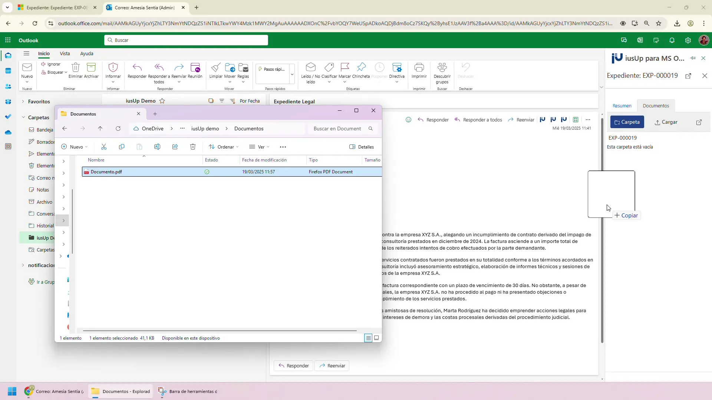This screenshot has height=400, width=712.
Task: Toggle the Detalles pane in Explorer
Action: tap(362, 147)
